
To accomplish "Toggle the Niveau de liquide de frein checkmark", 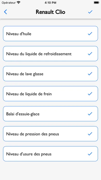I will (90, 94).
